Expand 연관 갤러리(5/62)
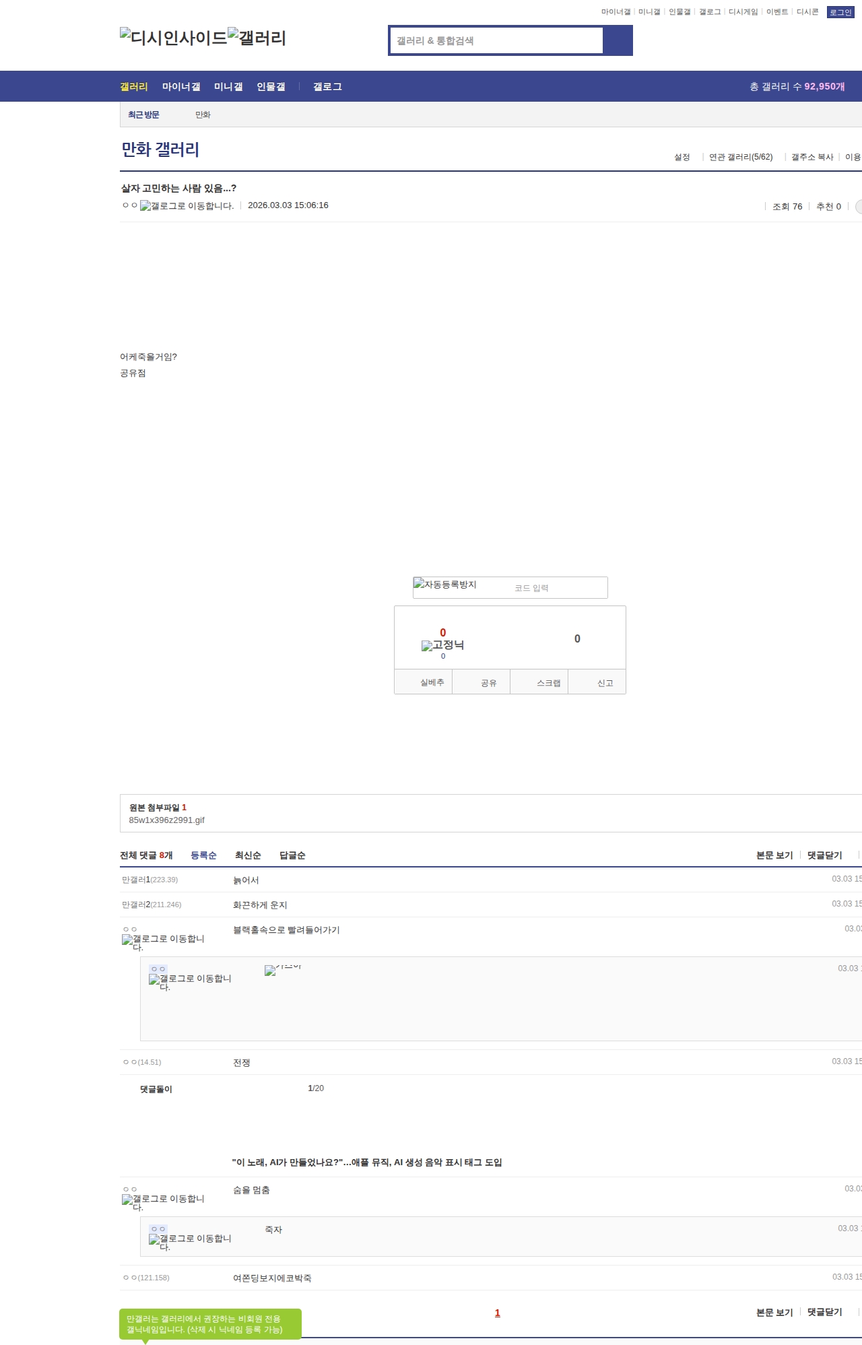The width and height of the screenshot is (862, 1345). tap(741, 157)
